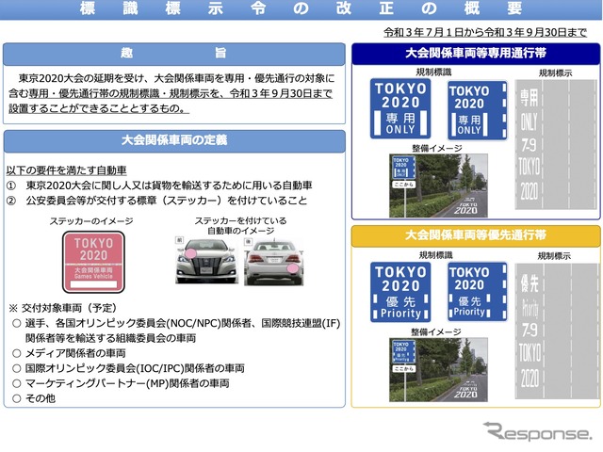This screenshot has height=452, width=603.
Task: Click bullet その他
Action: [34, 398]
